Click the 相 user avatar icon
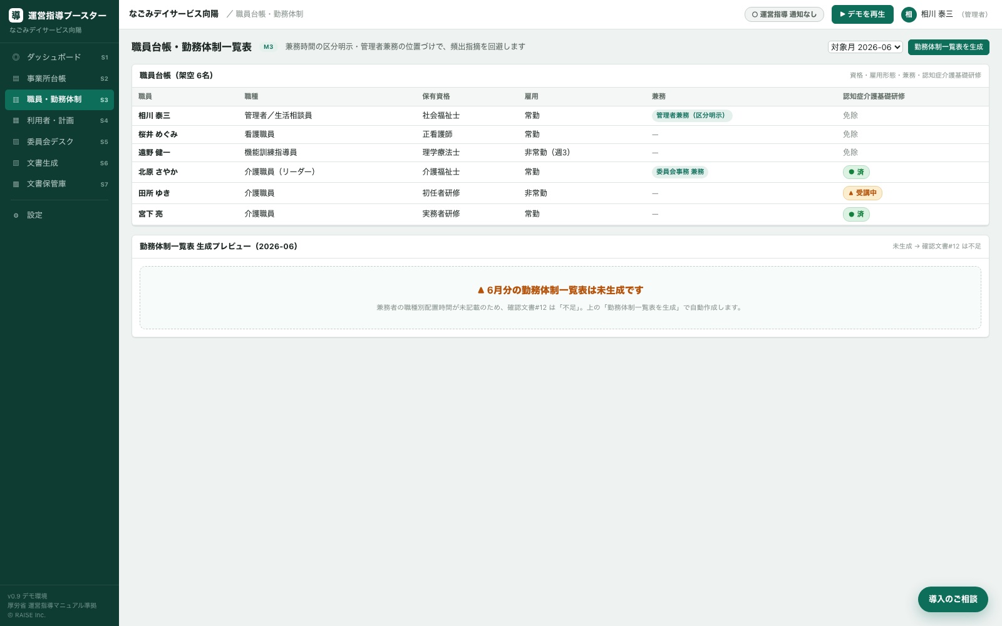The height and width of the screenshot is (626, 1002). tap(909, 14)
